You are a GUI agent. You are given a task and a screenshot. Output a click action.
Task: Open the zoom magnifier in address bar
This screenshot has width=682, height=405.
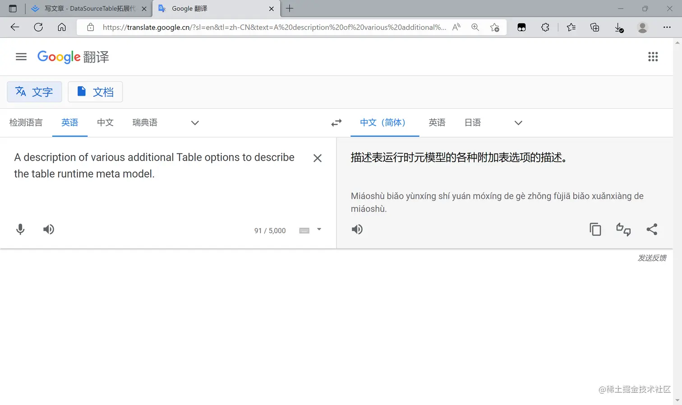coord(475,27)
